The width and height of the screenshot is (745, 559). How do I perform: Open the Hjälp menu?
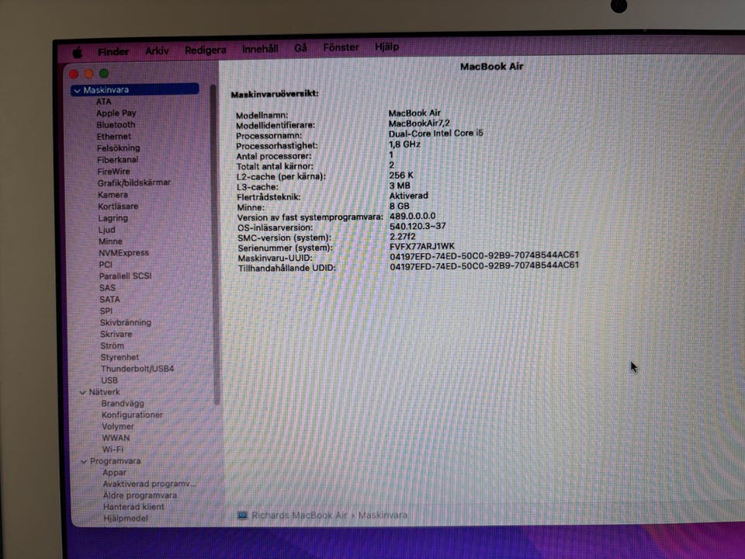tap(386, 47)
